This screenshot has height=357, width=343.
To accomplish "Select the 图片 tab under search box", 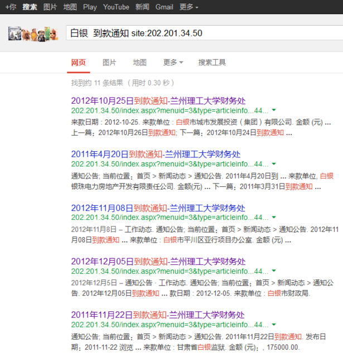I will [109, 62].
